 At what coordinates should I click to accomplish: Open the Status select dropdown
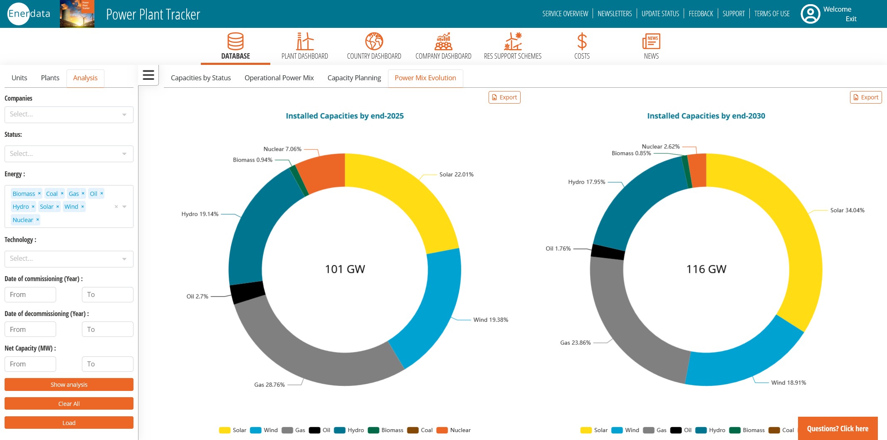(69, 154)
